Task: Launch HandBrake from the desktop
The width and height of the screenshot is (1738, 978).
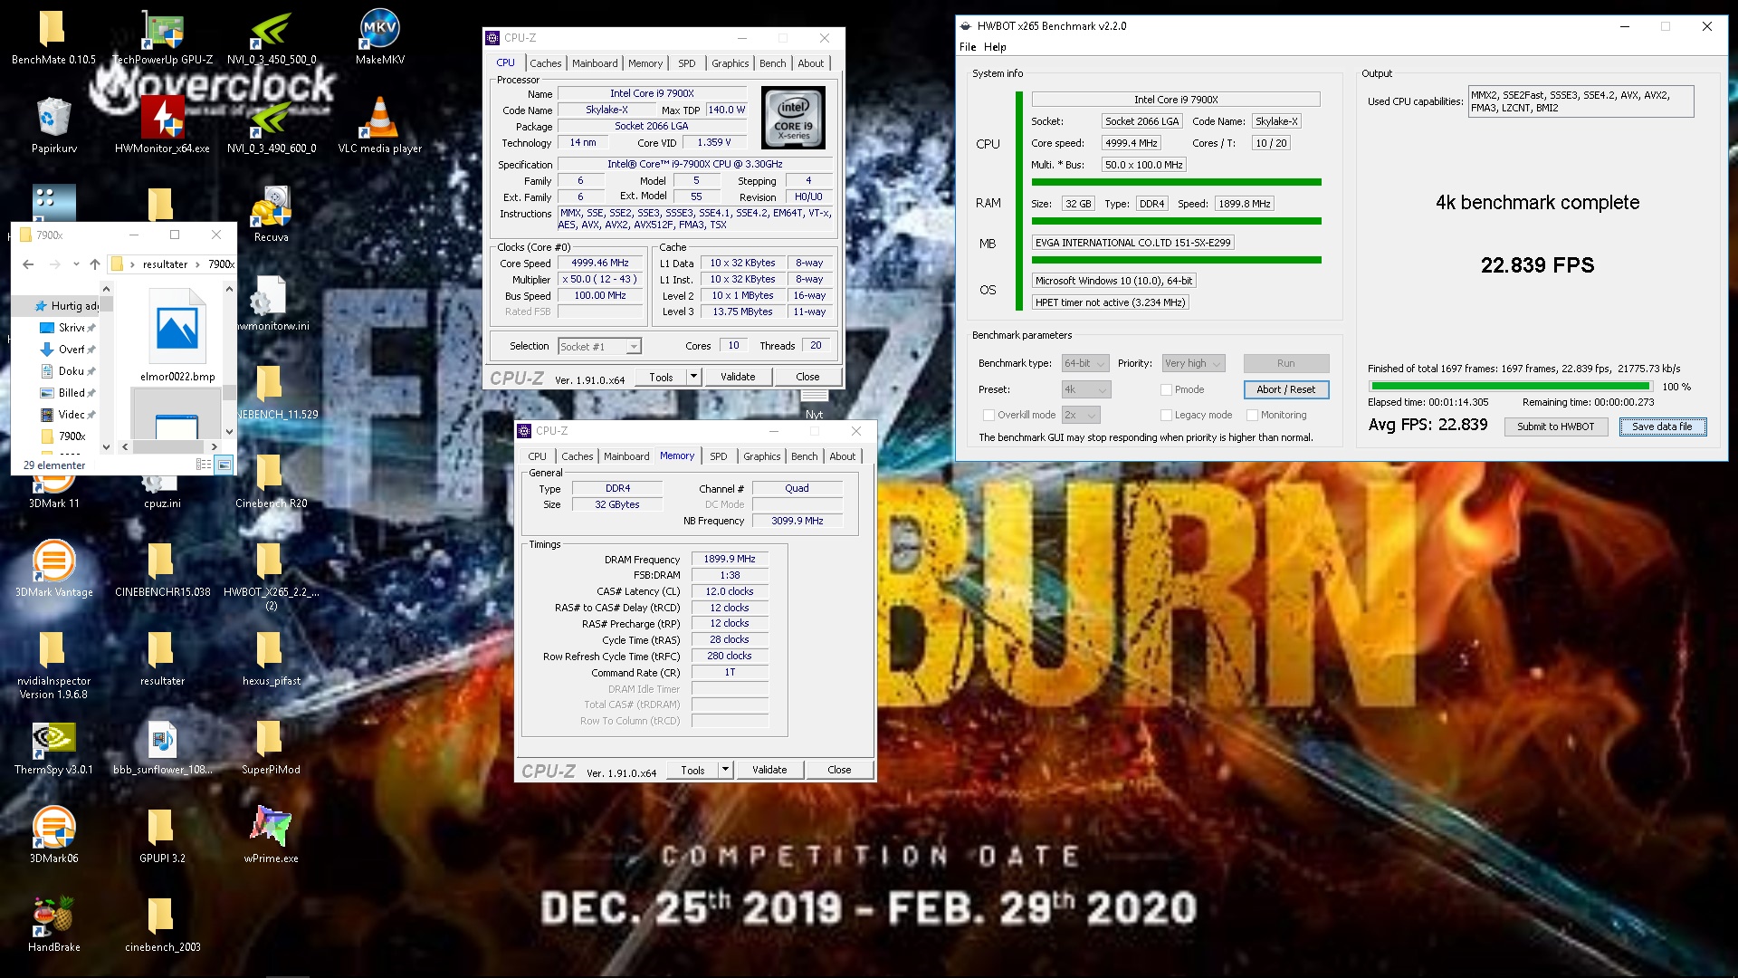Action: point(53,924)
